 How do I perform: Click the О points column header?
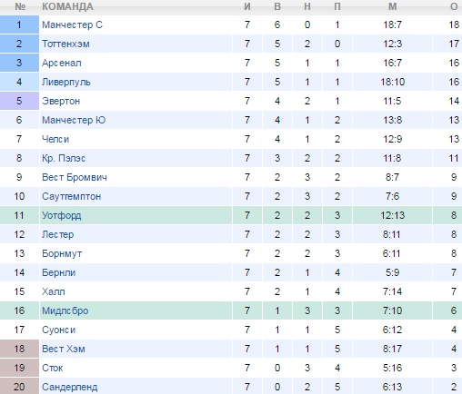point(454,6)
